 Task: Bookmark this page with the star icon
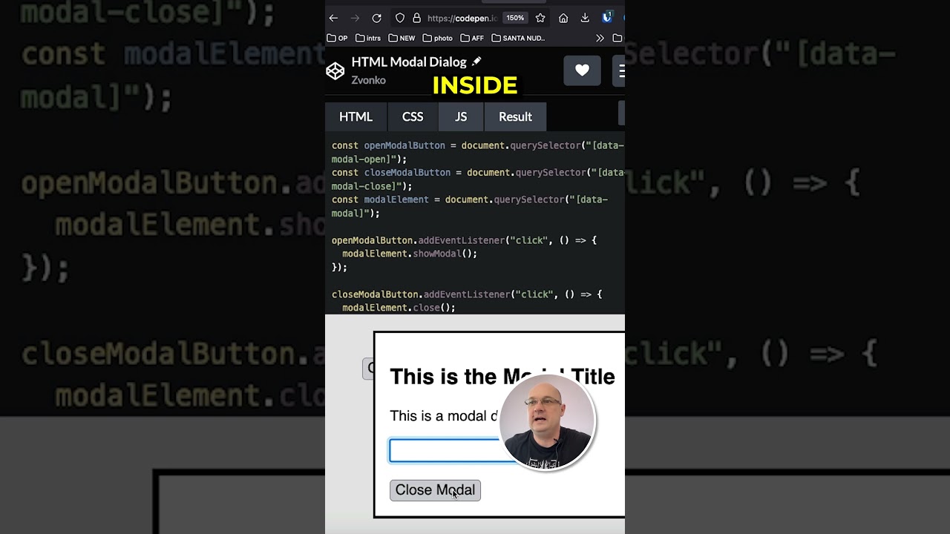pos(540,18)
